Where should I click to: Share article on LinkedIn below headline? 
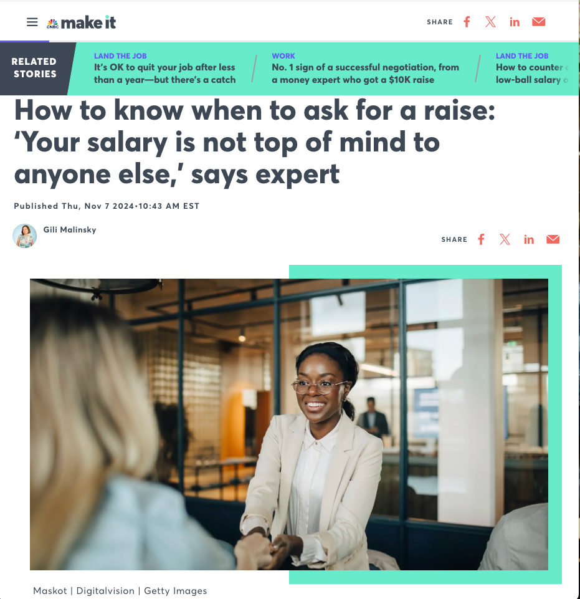coord(529,239)
